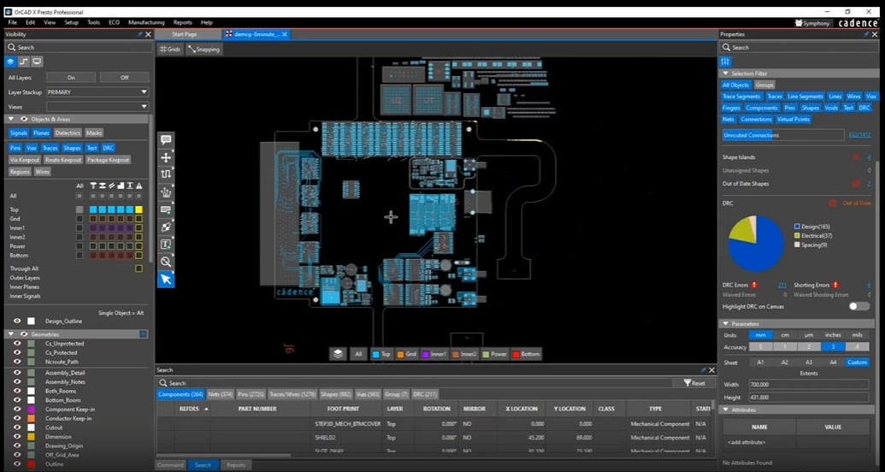Close the demo design document tab
885x472 pixels.
tap(285, 34)
